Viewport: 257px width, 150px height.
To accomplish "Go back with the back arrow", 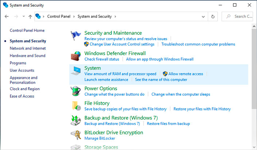I will tap(7, 16).
